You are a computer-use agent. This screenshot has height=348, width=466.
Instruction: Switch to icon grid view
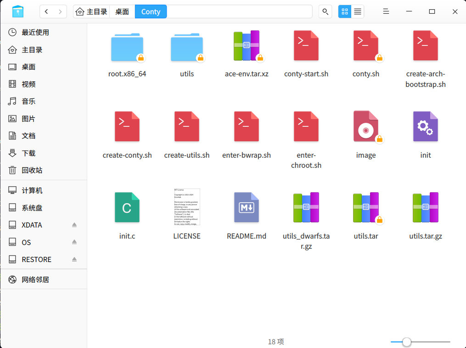345,11
